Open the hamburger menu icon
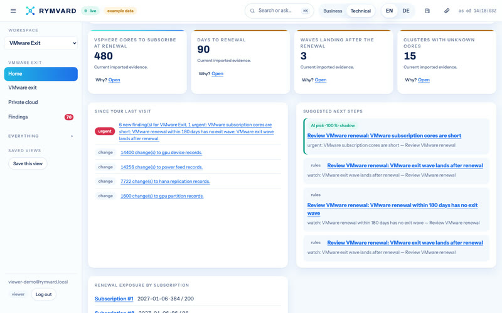Image resolution: width=502 pixels, height=313 pixels. (13, 11)
